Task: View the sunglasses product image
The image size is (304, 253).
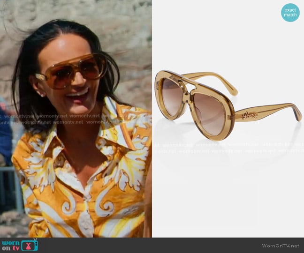Action: pos(228,119)
